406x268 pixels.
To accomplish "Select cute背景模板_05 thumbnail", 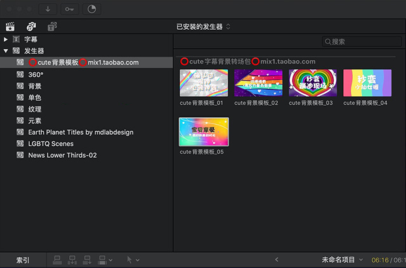I will tap(204, 132).
